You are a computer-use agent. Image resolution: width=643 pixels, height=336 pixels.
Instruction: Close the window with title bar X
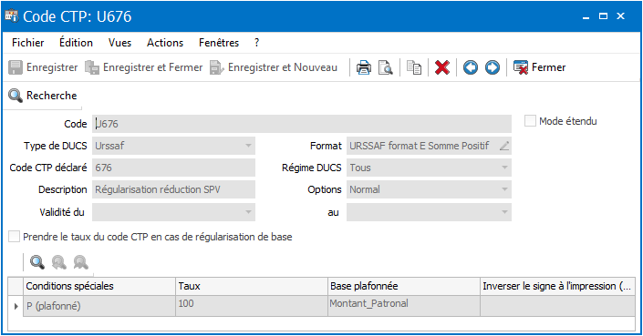[621, 16]
